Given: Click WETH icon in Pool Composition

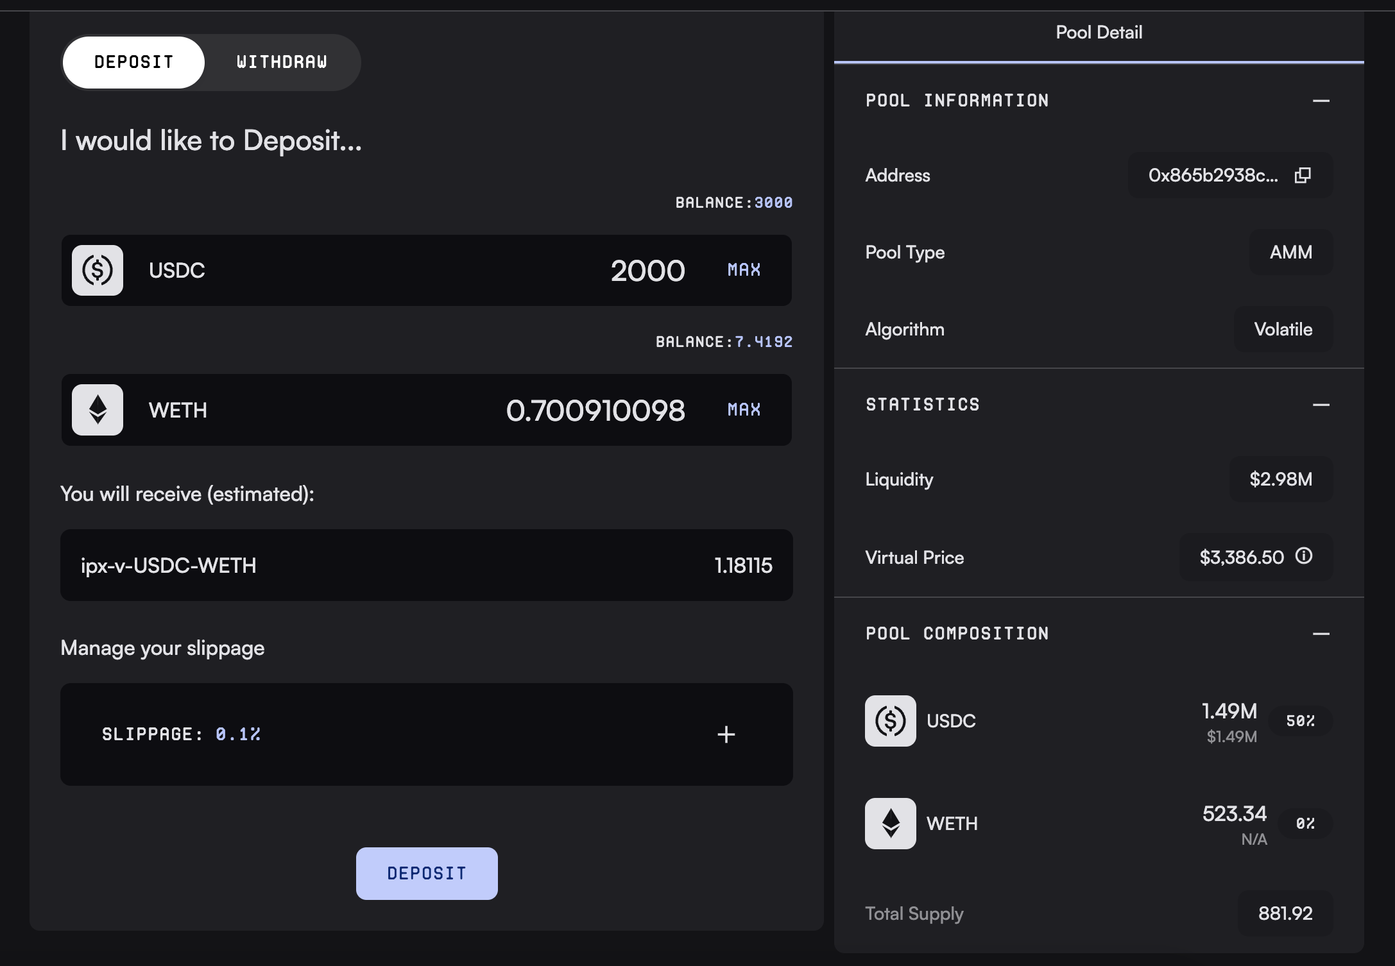Looking at the screenshot, I should pyautogui.click(x=890, y=824).
